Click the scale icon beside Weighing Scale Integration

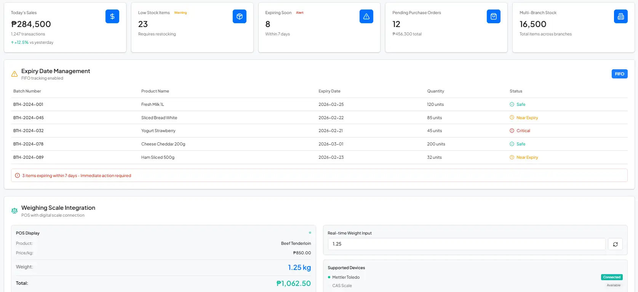point(14,211)
